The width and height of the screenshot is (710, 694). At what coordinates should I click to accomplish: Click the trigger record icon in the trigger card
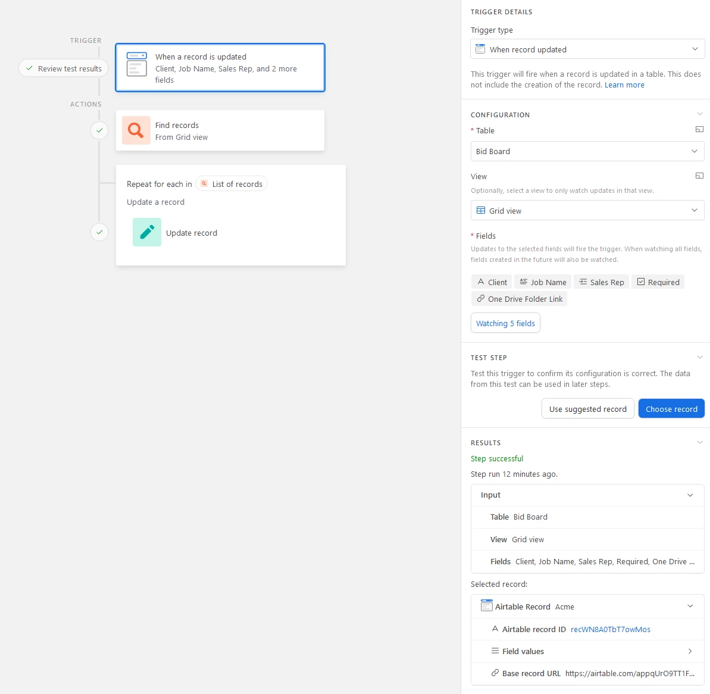[136, 64]
